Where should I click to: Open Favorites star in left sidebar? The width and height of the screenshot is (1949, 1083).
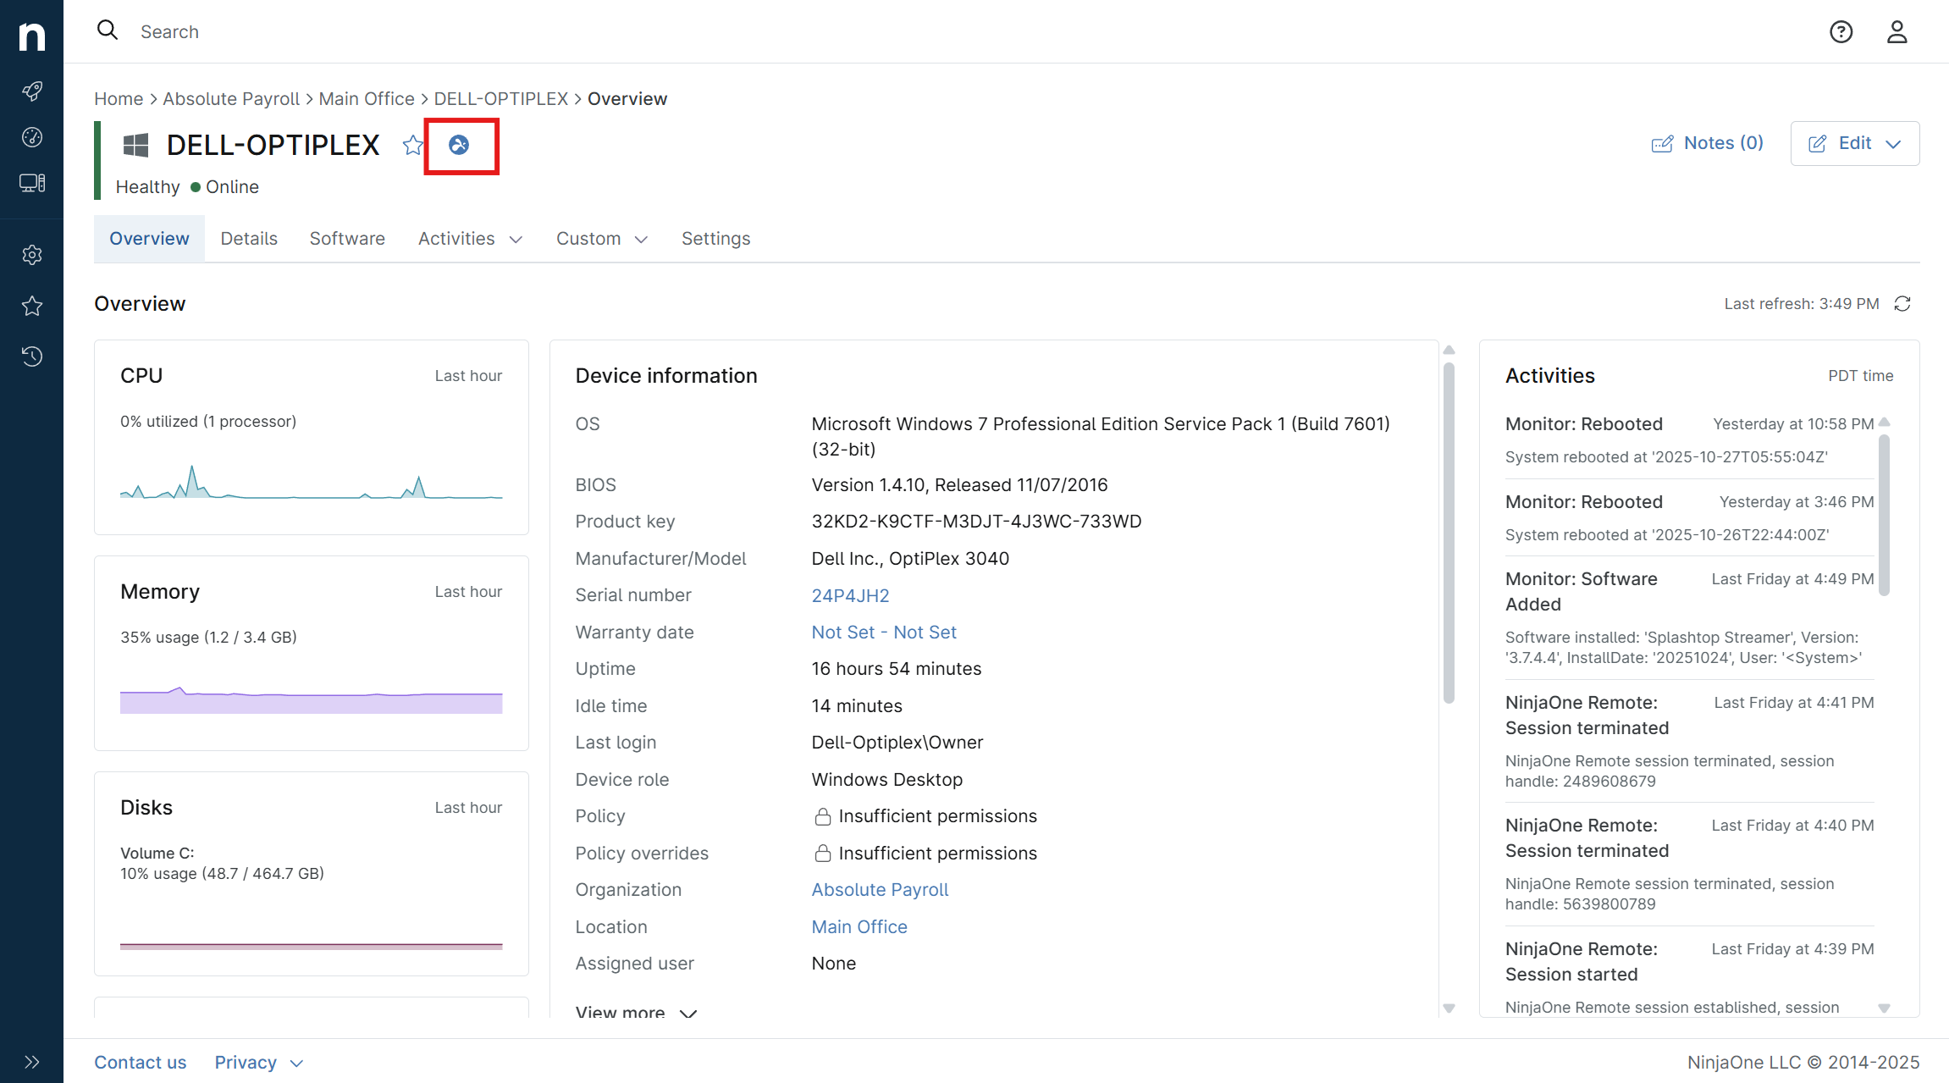[x=32, y=306]
